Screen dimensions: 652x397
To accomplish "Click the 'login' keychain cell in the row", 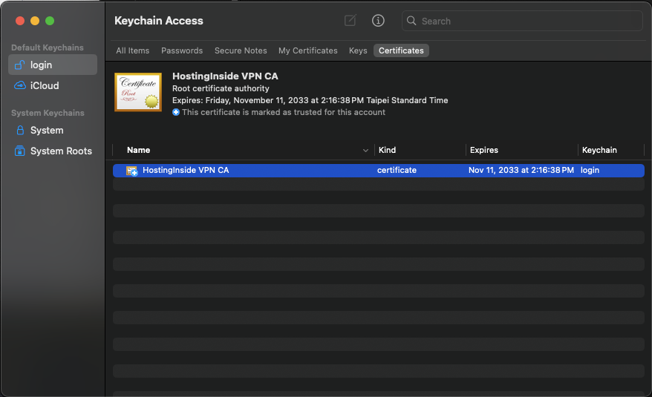I will click(590, 170).
